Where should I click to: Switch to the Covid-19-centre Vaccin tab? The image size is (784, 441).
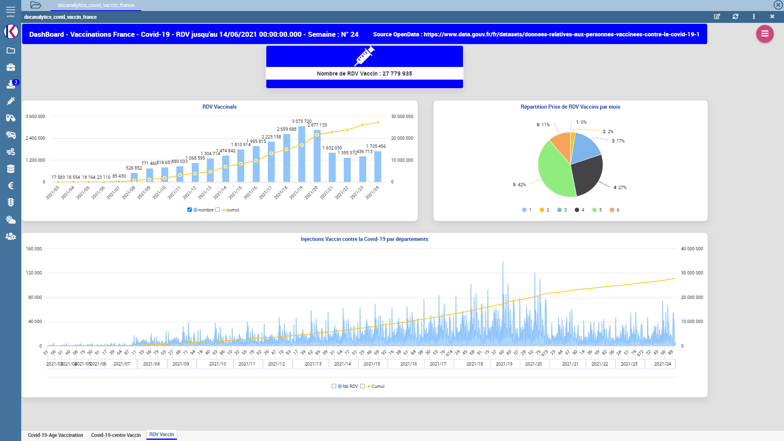coord(116,435)
